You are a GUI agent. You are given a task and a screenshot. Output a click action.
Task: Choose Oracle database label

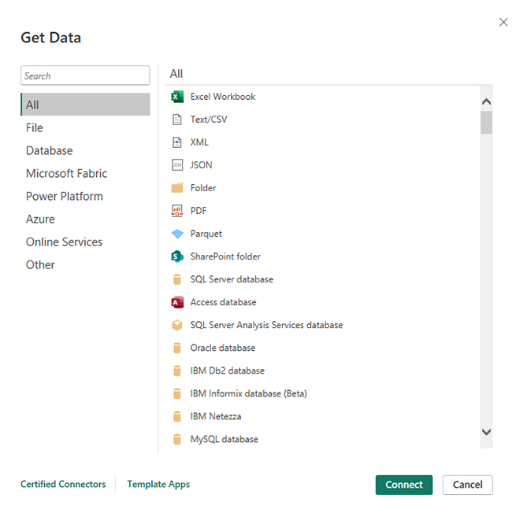(223, 348)
